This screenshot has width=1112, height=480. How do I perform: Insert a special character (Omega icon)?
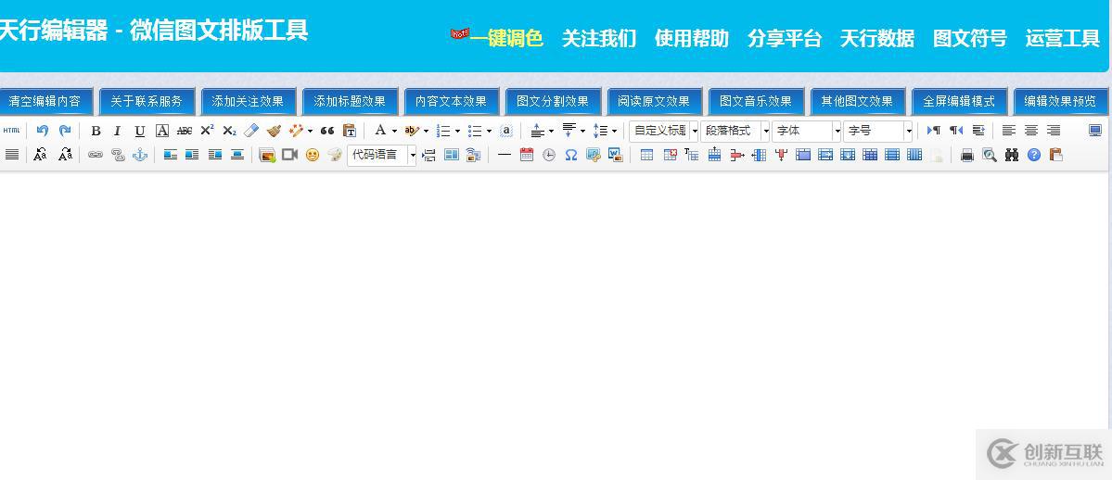[571, 155]
